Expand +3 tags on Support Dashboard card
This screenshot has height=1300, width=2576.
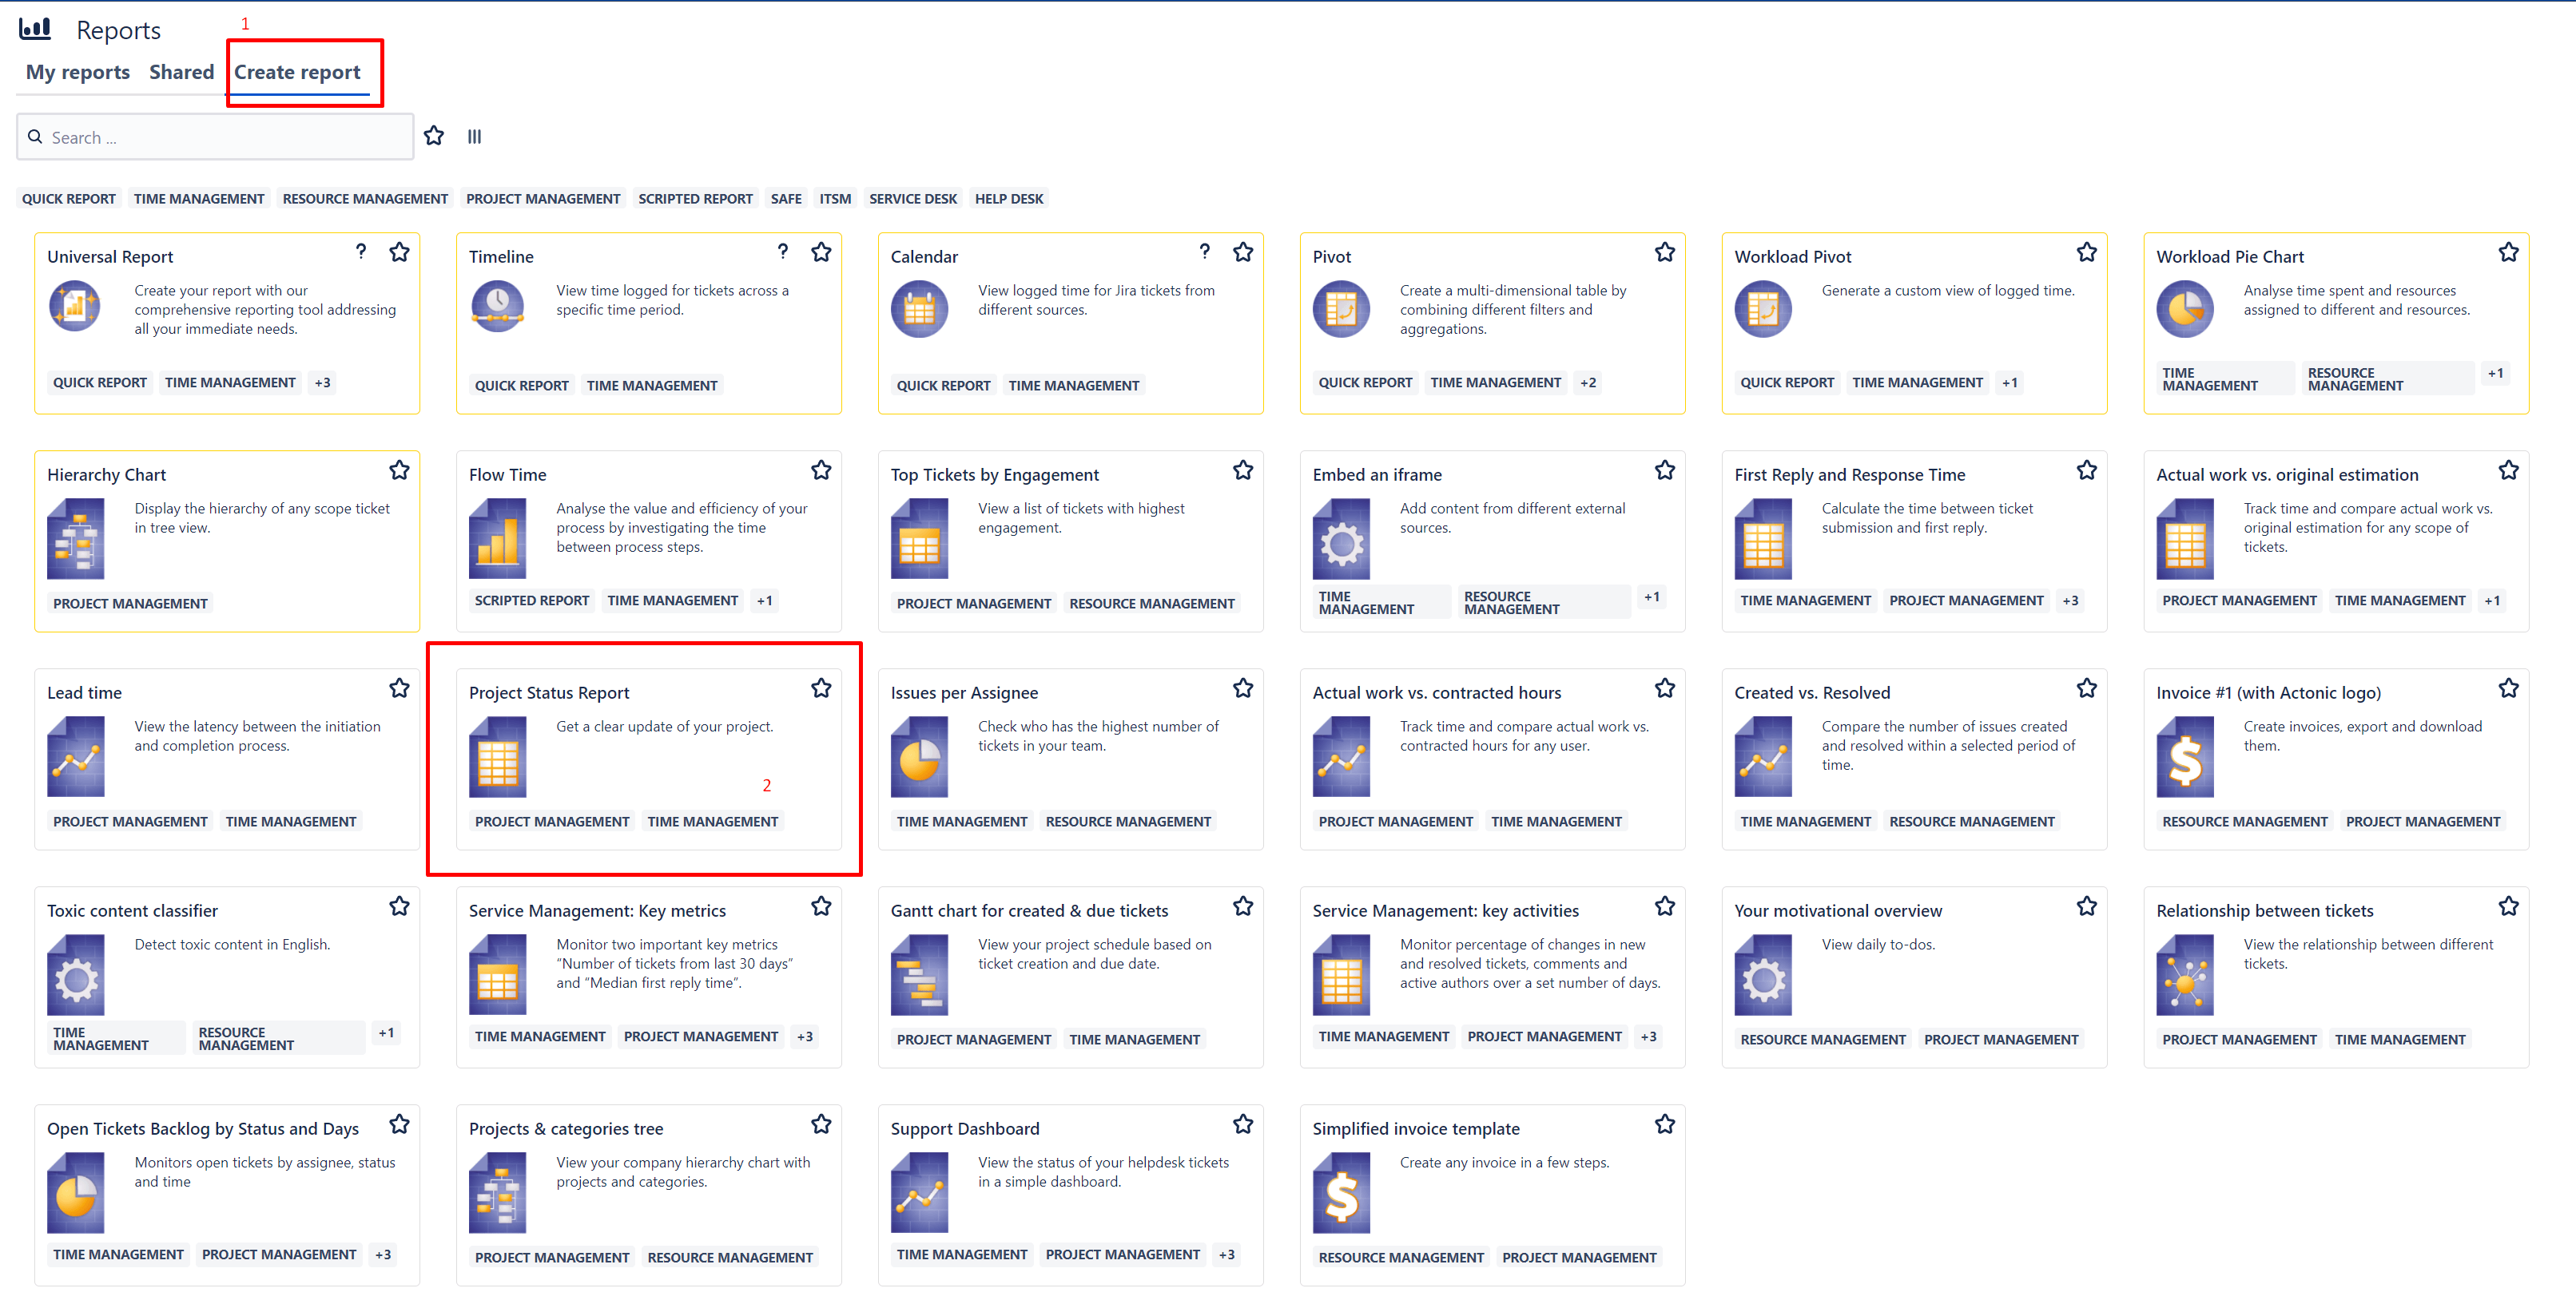[x=1227, y=1254]
